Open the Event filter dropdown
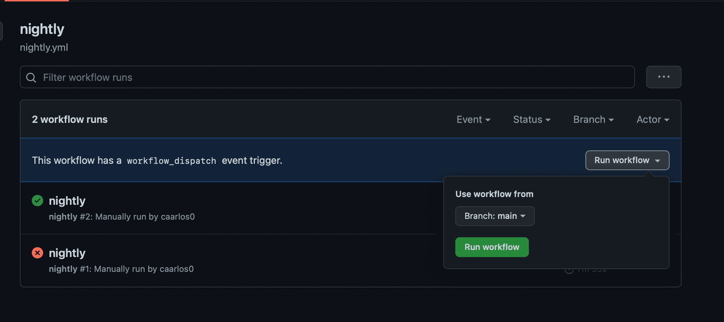This screenshot has width=724, height=322. [x=473, y=119]
